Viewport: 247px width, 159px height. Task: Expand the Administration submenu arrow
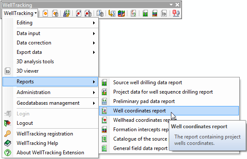(94, 92)
